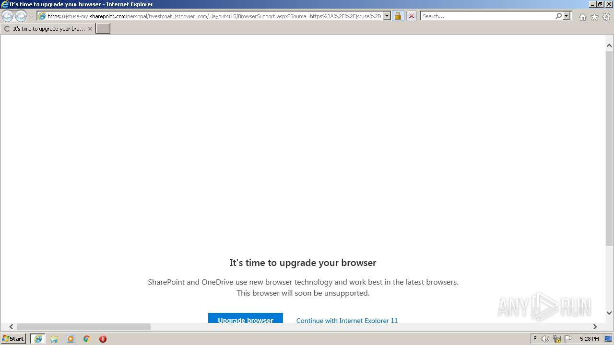Click the horizontal scrollbar thumb
Screen dimensions: 614x345
[x=84, y=327]
